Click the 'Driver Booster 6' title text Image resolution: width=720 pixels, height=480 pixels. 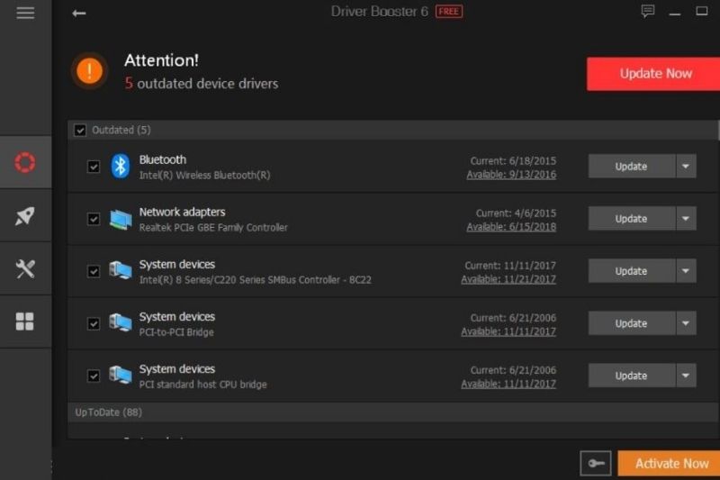point(379,12)
